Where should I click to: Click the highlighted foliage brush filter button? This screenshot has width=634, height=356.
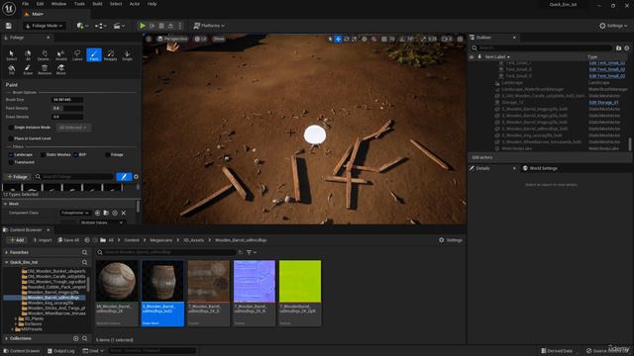point(124,177)
